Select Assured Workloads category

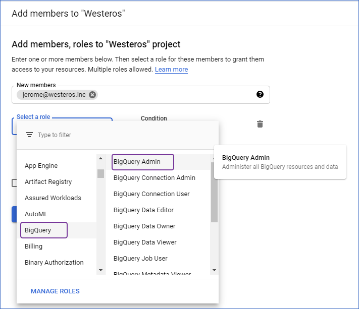57,198
